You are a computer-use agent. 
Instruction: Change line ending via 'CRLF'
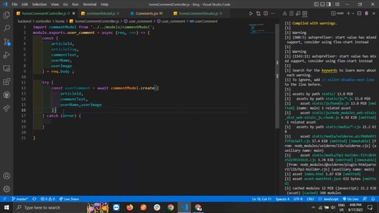pyautogui.click(x=310, y=199)
